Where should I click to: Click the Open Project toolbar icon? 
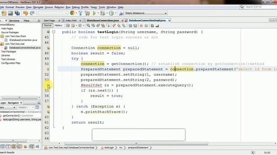(10, 13)
